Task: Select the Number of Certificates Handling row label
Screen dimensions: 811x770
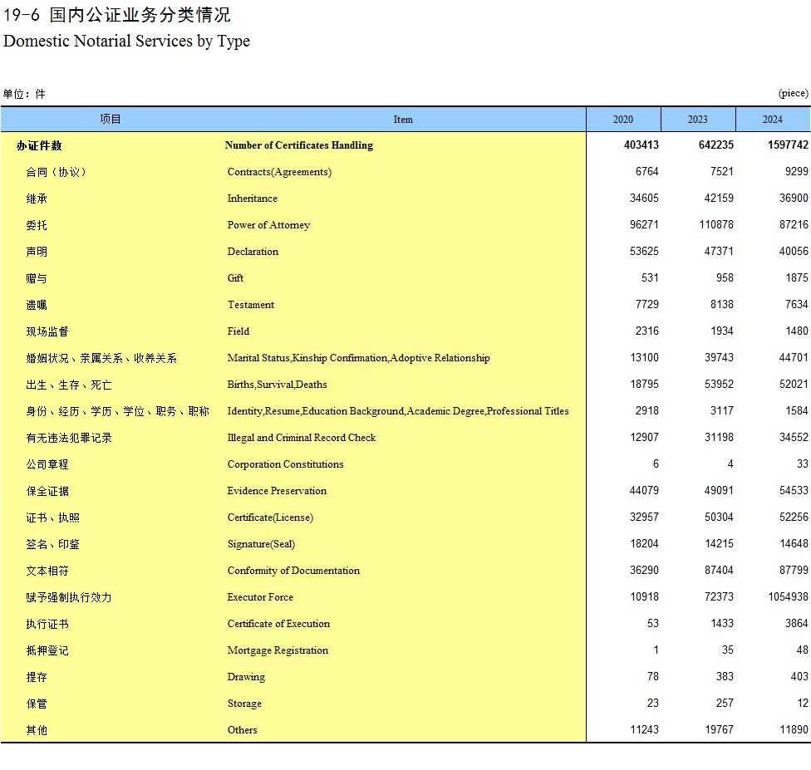Action: [x=298, y=145]
